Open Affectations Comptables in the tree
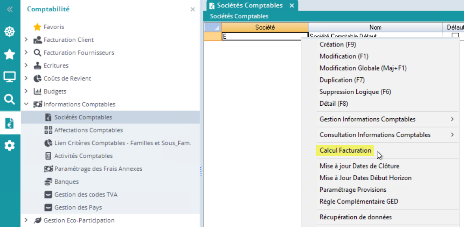The image size is (464, 227). tap(88, 130)
